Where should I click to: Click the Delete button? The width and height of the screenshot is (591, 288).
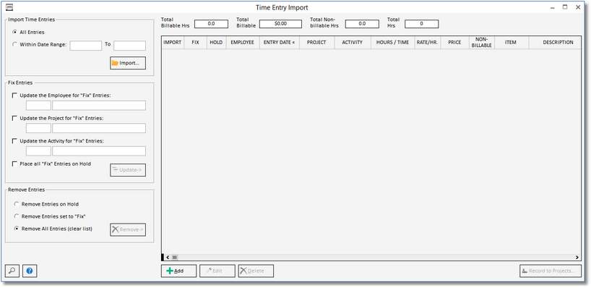[256, 271]
